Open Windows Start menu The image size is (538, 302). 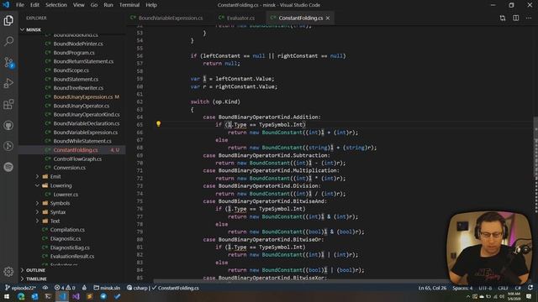7,296
